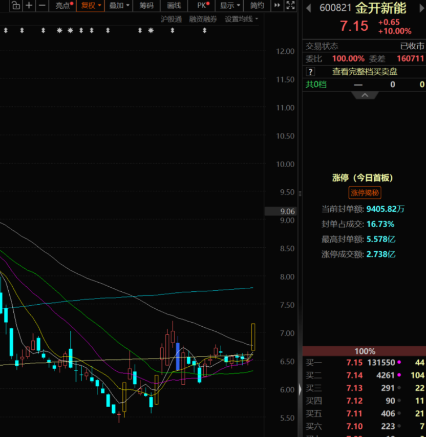This screenshot has width=426, height=437.
Task: Select the 买三 bid row at 7.13
Action: click(364, 388)
